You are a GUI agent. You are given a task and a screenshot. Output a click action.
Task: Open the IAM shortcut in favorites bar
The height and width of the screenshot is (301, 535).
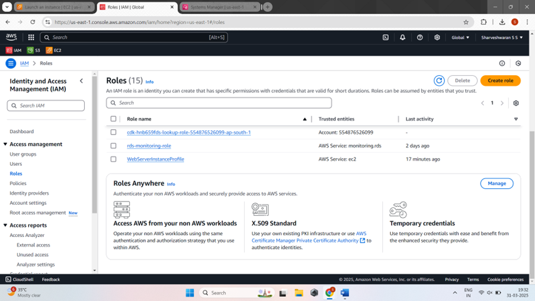click(14, 50)
